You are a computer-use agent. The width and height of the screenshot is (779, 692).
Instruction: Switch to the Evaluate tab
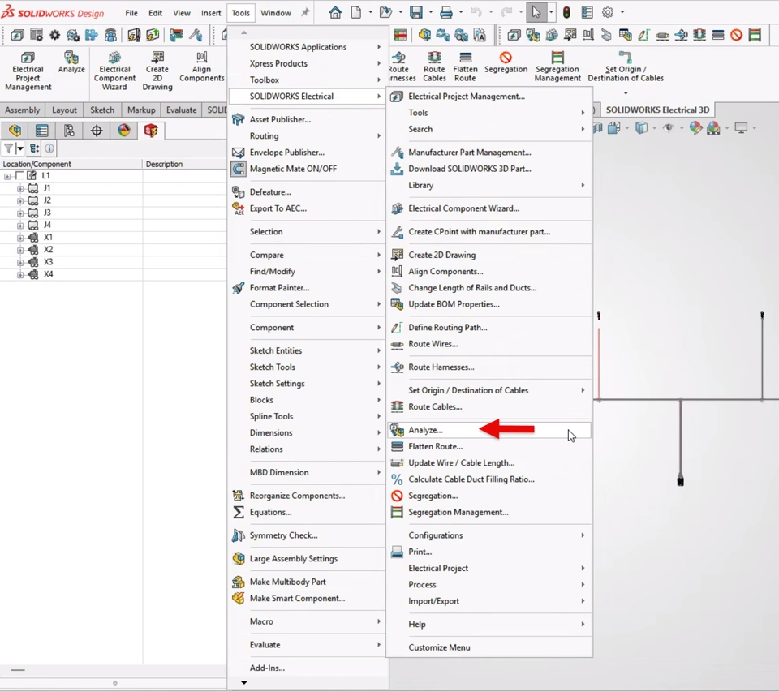(181, 110)
